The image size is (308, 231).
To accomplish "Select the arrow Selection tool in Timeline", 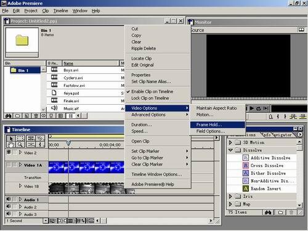I will [11, 138].
